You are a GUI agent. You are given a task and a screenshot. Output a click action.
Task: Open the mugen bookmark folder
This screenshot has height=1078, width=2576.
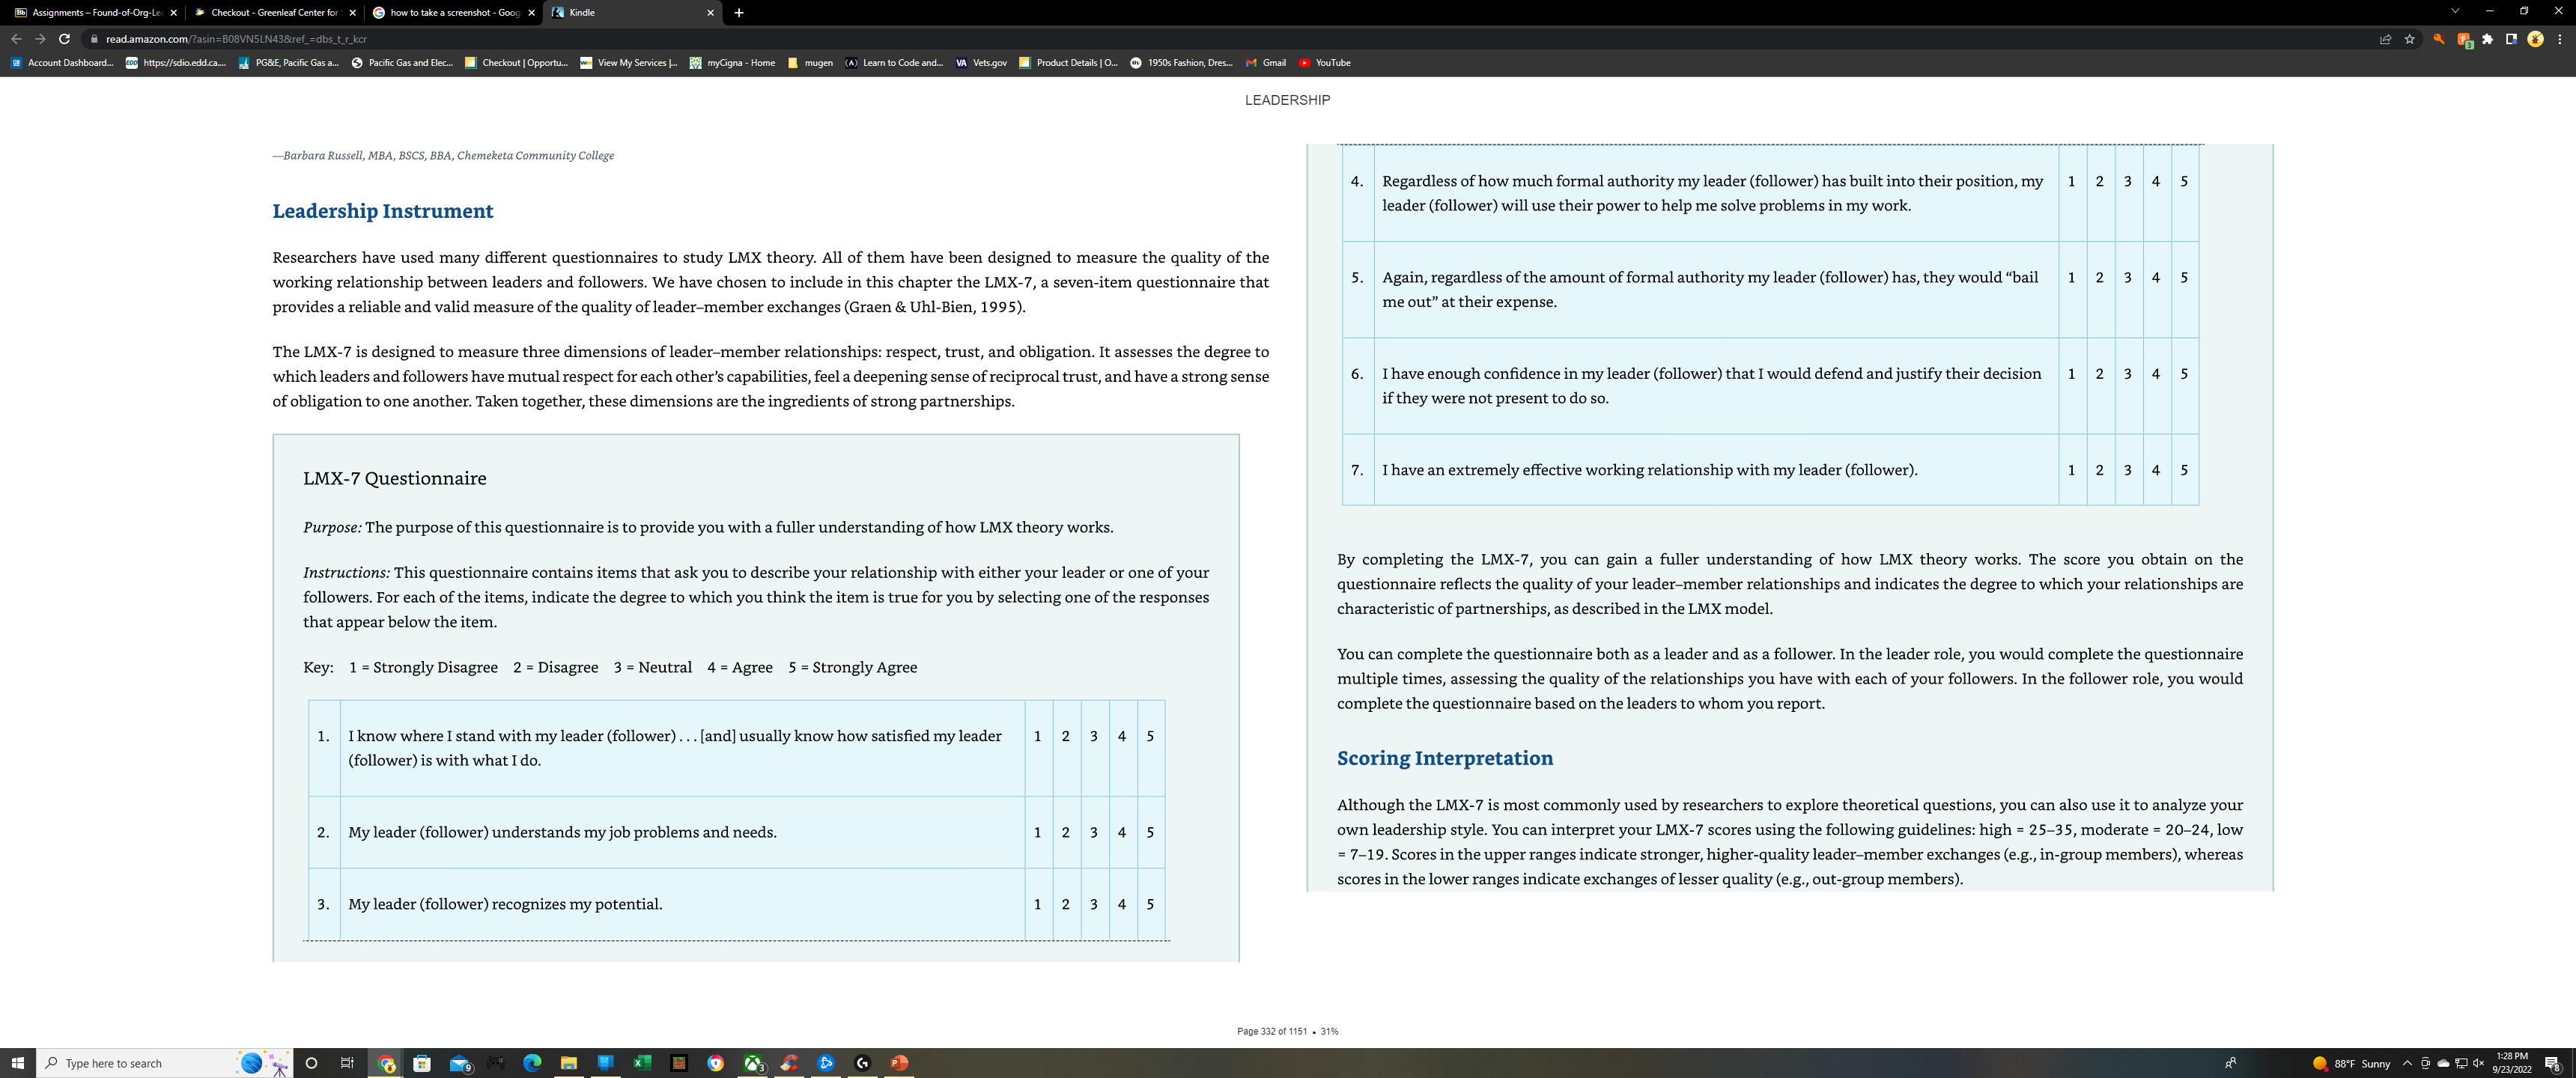click(x=810, y=63)
